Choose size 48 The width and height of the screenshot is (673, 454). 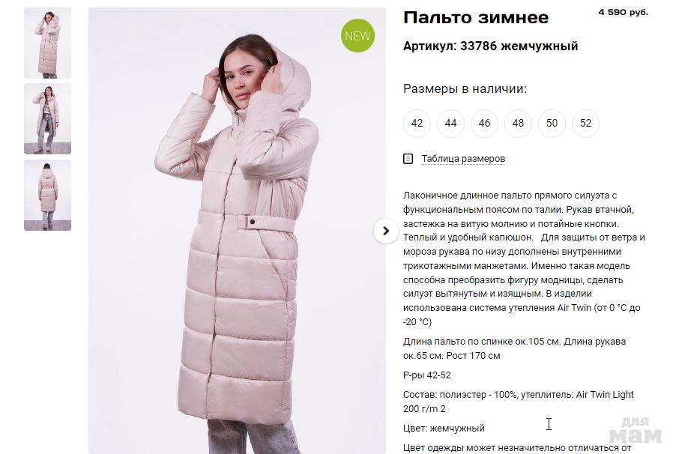point(518,123)
